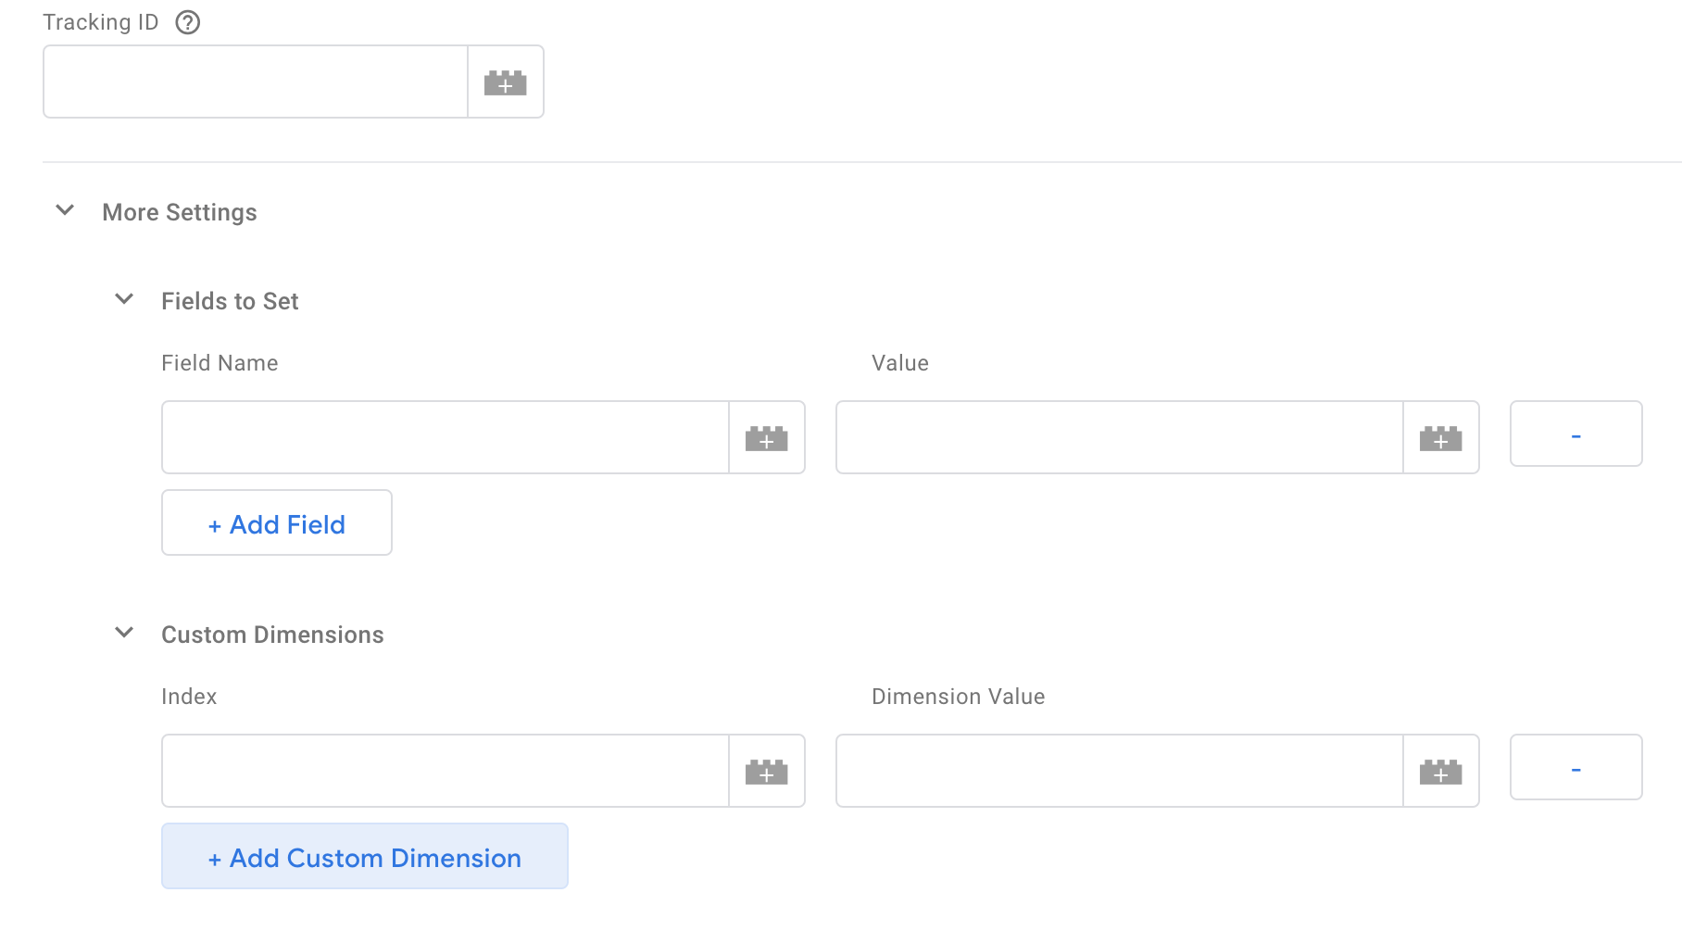The width and height of the screenshot is (1682, 943).
Task: Click the Tracking ID help icon
Action: (188, 22)
